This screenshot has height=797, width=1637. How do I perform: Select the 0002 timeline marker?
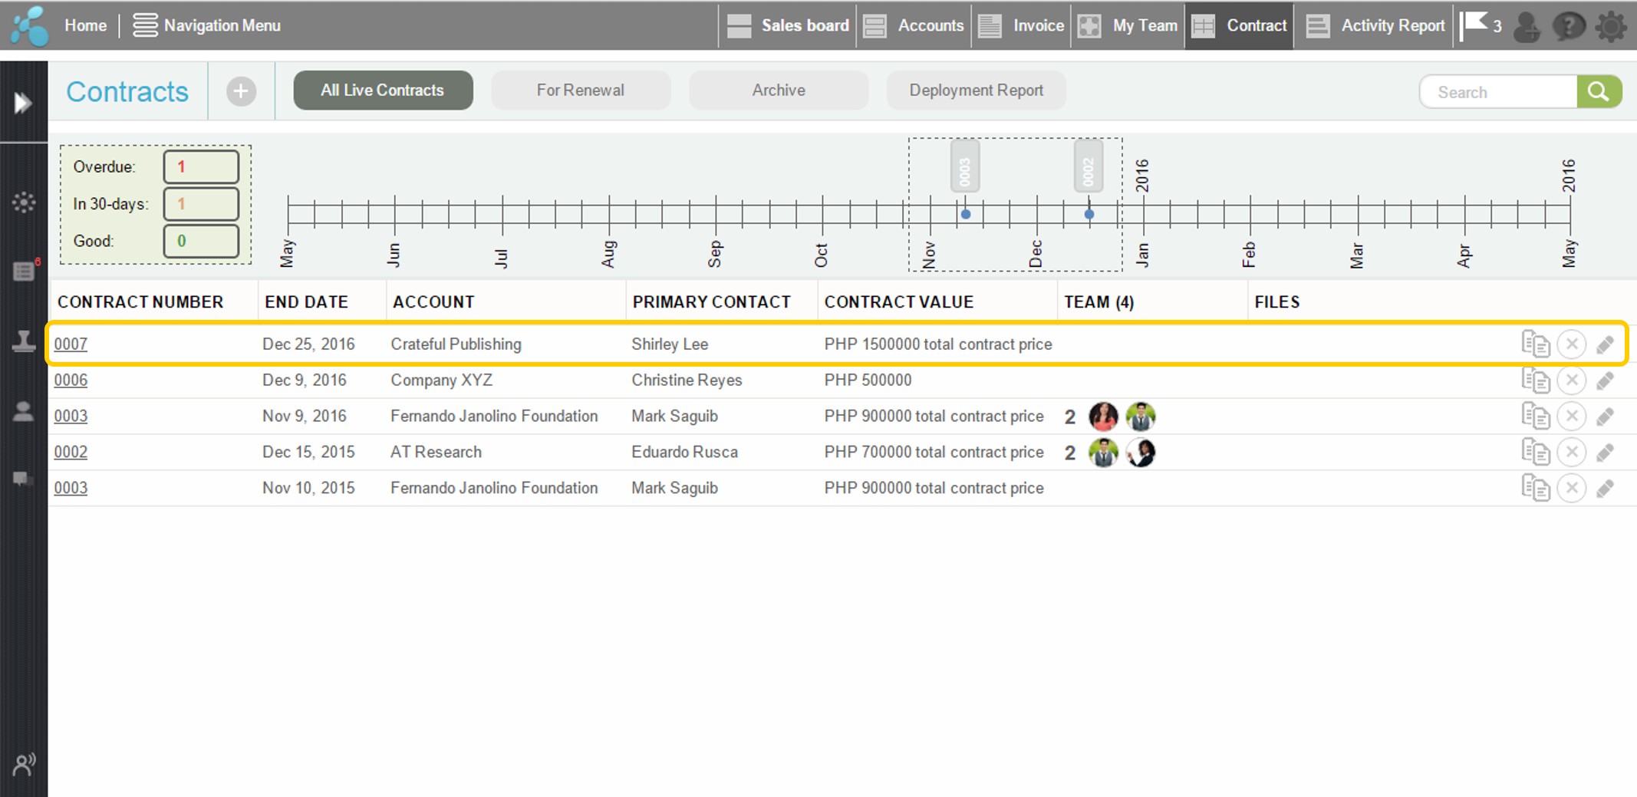coord(1089,166)
